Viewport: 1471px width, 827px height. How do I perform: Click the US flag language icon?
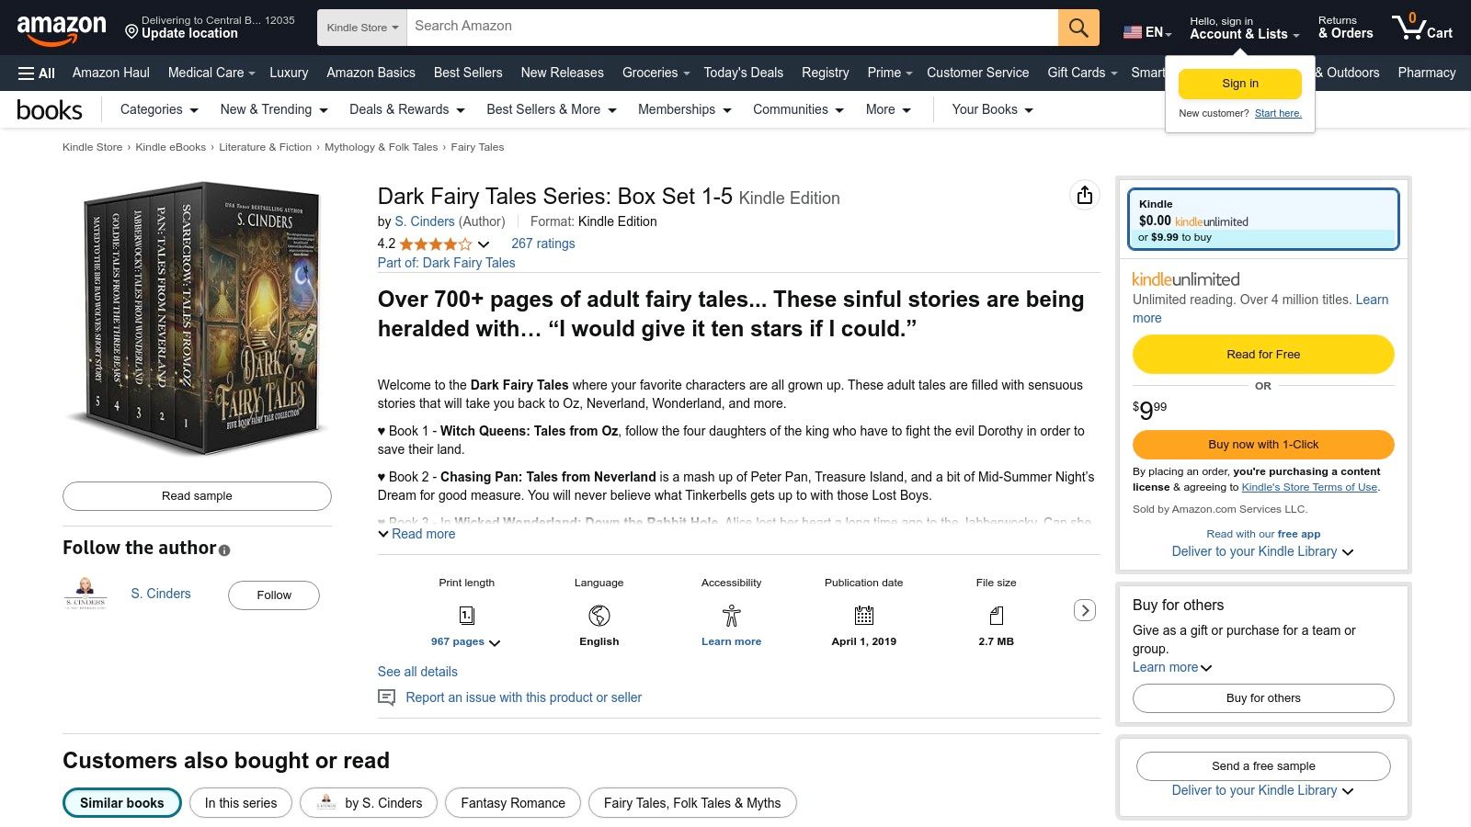[x=1133, y=32]
